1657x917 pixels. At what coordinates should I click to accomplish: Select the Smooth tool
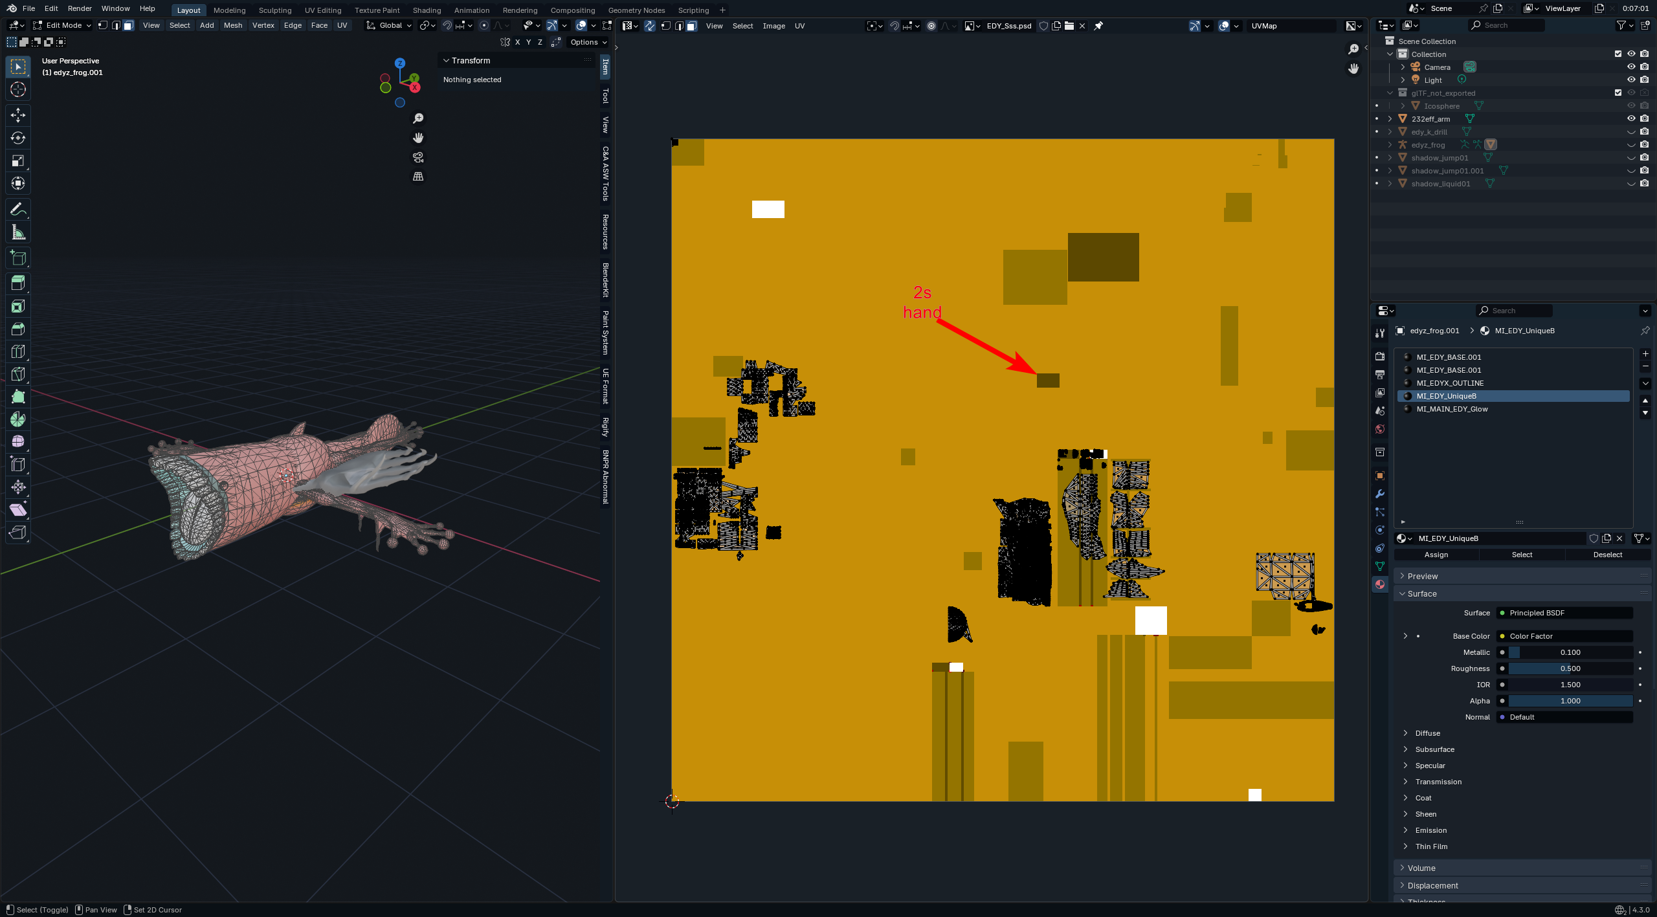(x=18, y=442)
